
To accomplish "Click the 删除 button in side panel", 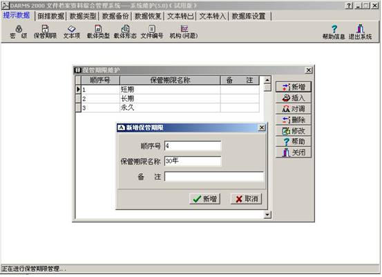I will [294, 120].
